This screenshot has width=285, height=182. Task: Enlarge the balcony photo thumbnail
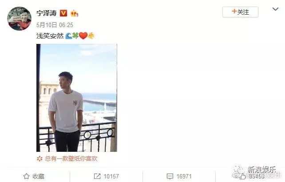coord(77,98)
